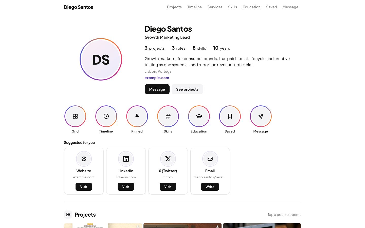
Task: Open the brown middle project thumbnail
Action: tap(182, 225)
